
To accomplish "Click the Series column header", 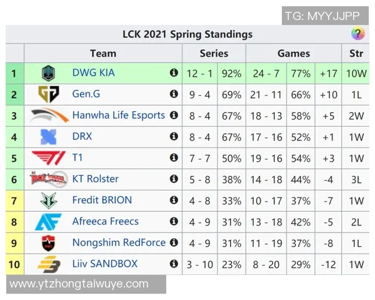I will tap(214, 53).
